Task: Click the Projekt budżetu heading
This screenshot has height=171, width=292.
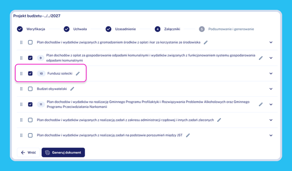Action: click(37, 16)
